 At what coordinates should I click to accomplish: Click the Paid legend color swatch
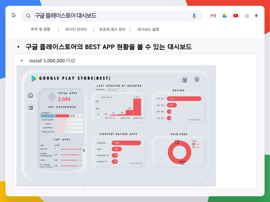coord(193,147)
